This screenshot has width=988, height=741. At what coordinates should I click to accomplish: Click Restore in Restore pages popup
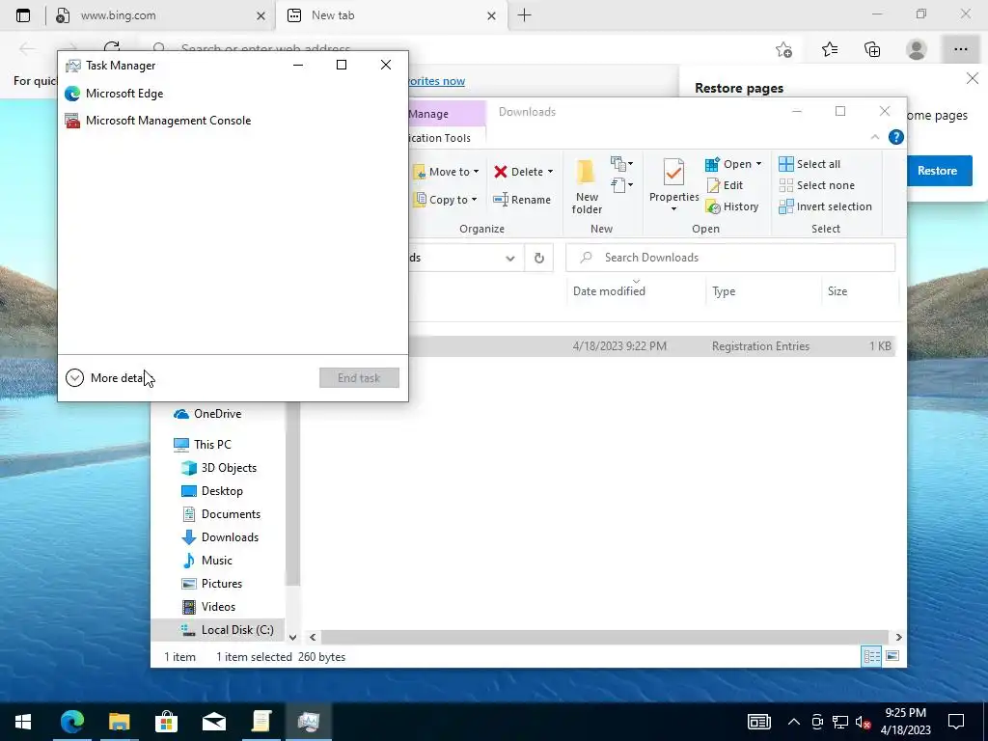click(937, 171)
